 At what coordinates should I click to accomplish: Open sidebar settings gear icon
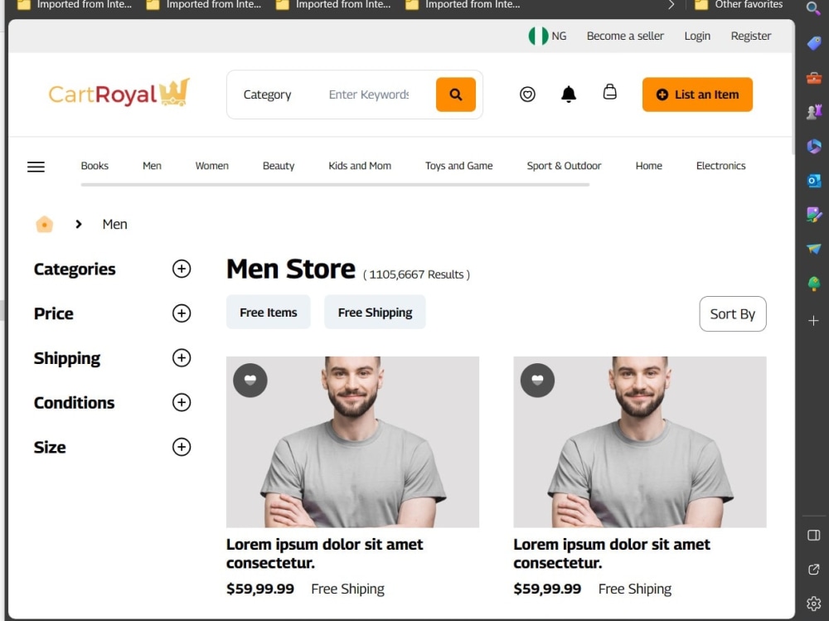[x=814, y=603]
